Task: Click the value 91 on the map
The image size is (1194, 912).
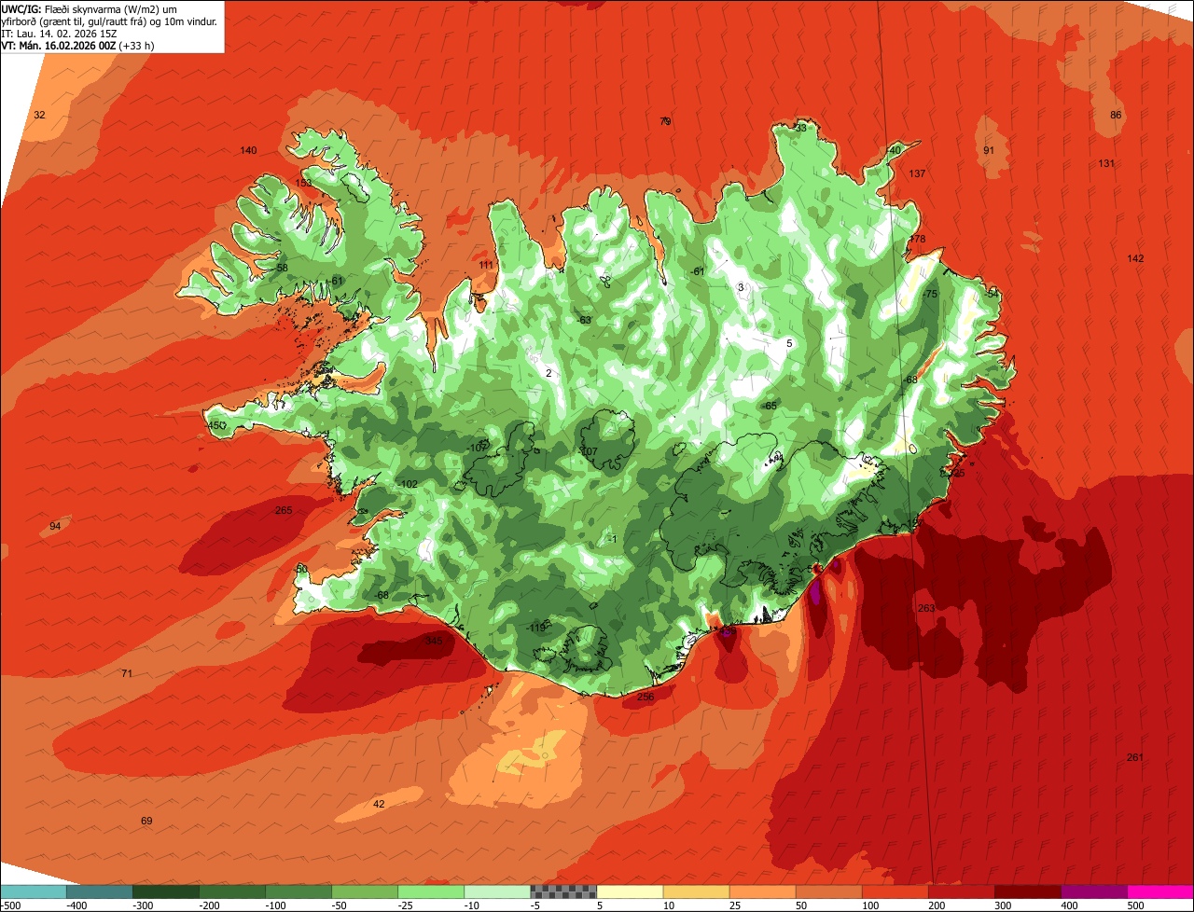Action: coord(989,150)
